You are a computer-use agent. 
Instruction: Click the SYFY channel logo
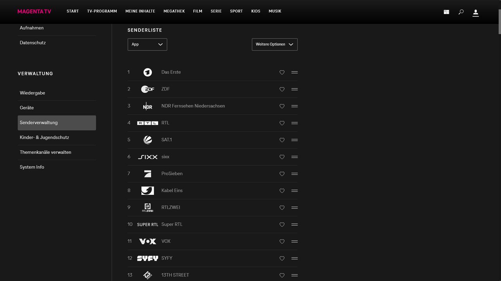point(148,258)
